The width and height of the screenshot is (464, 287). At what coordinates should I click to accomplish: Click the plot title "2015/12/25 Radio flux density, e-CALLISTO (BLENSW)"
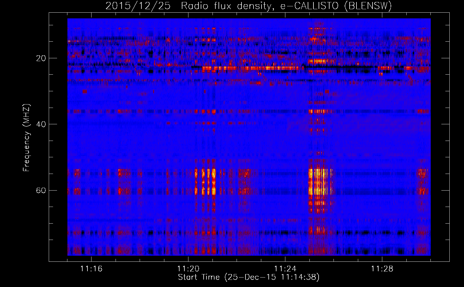point(249,6)
